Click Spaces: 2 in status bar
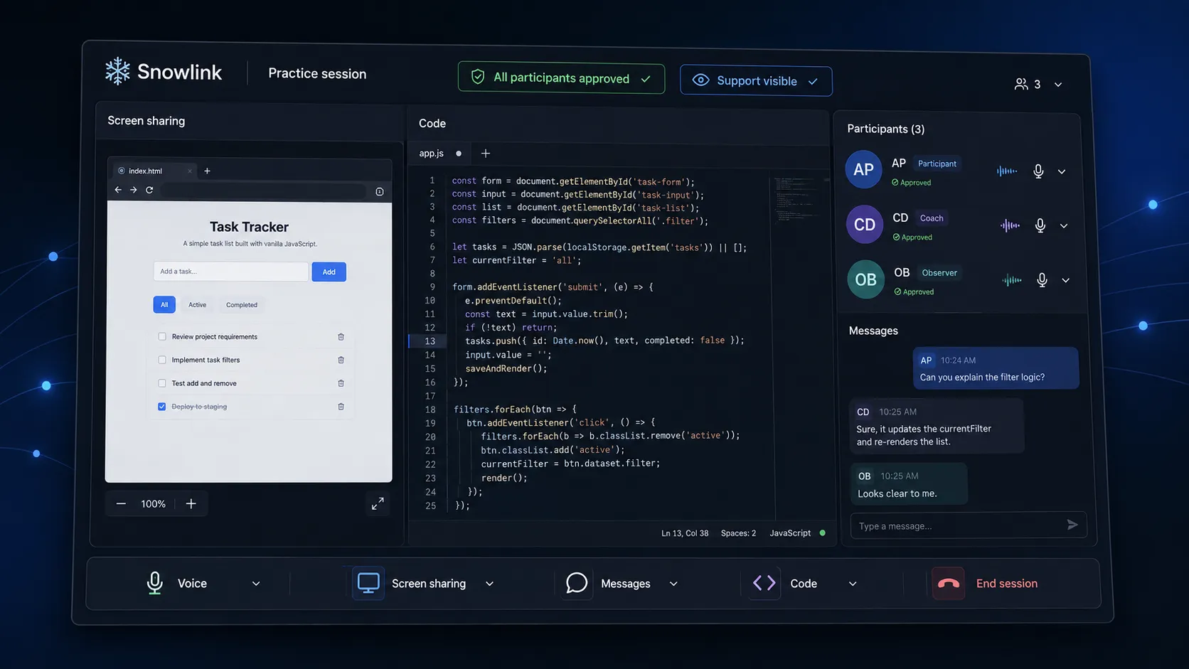This screenshot has height=669, width=1189. (738, 532)
